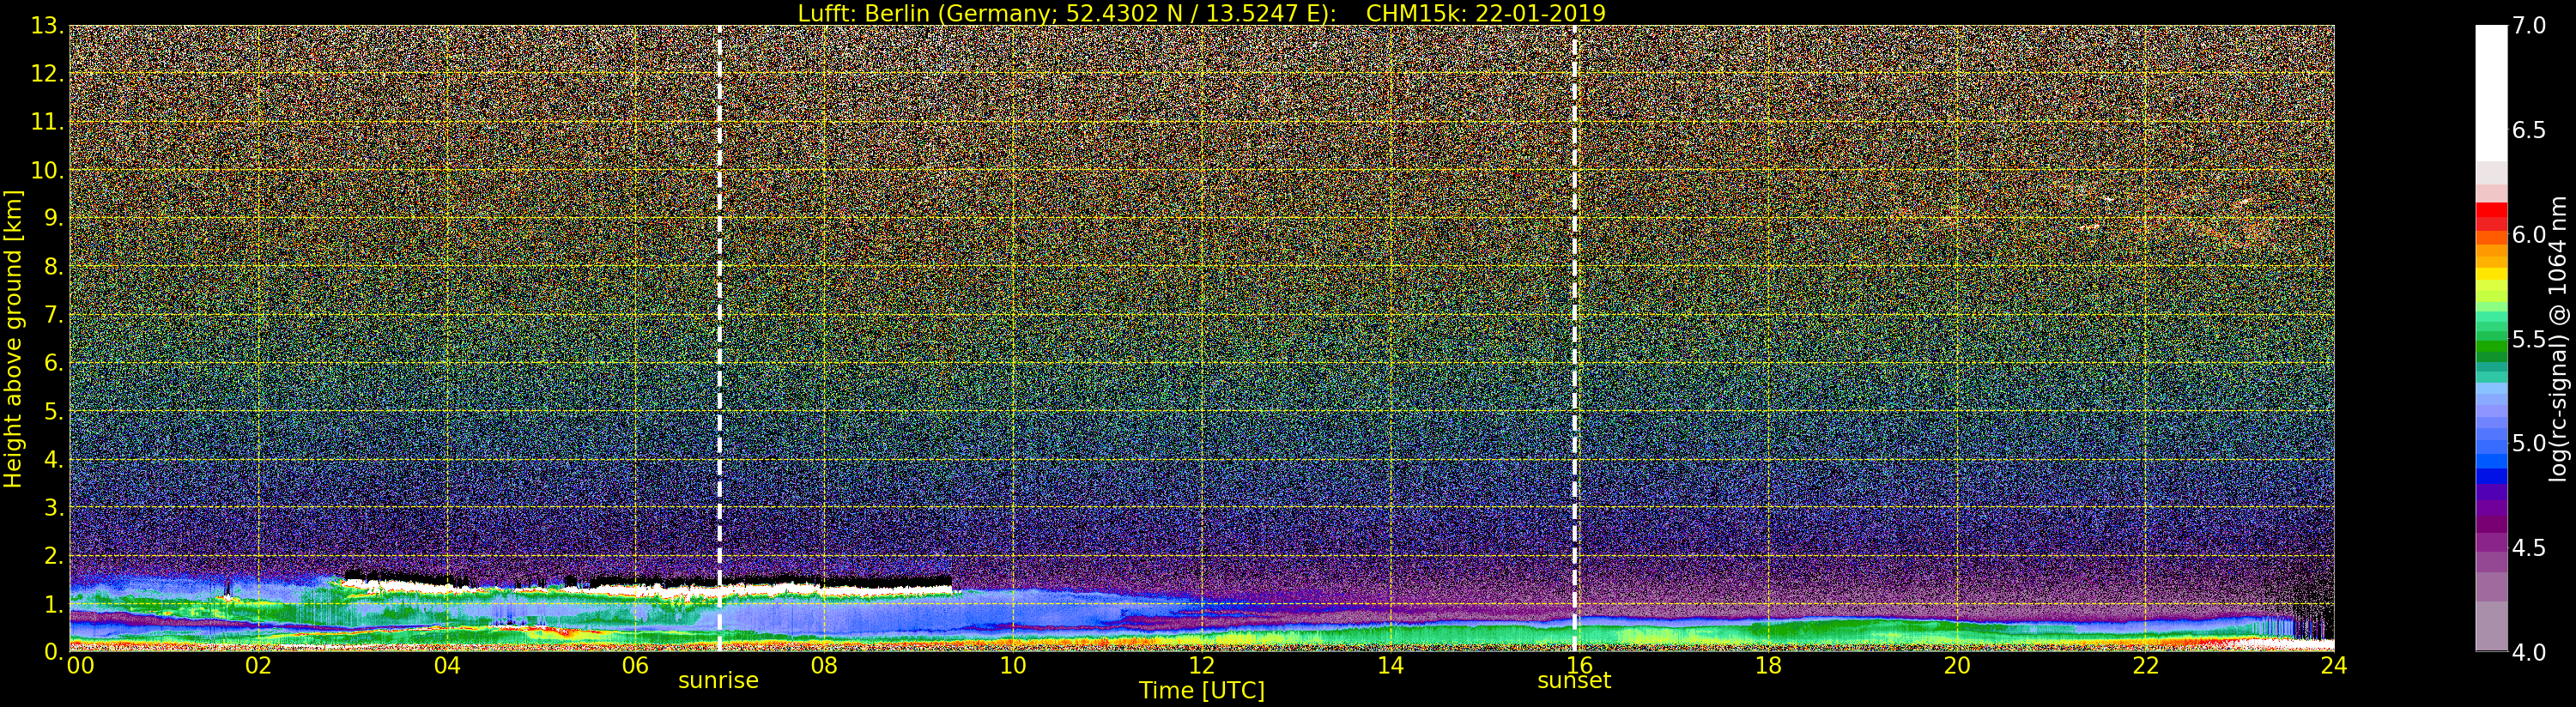Screen dimensions: 2576x707
Task: Click the time axis tick label 14
Action: (1390, 666)
